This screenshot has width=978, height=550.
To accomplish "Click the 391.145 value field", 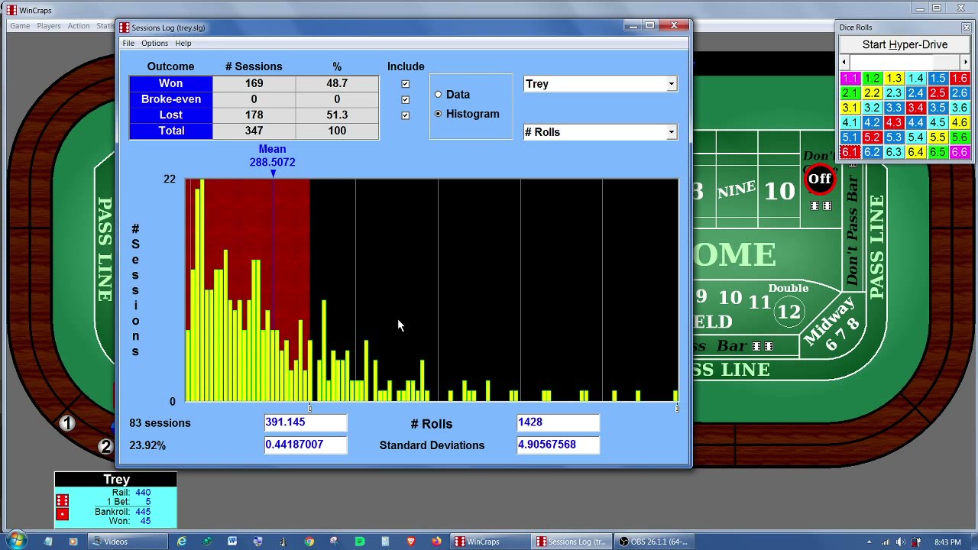I will click(x=305, y=422).
